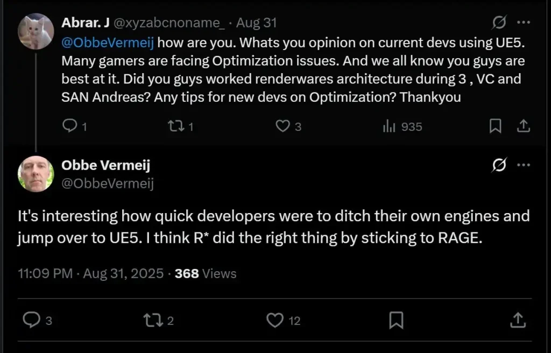The width and height of the screenshot is (551, 353).
Task: Open more options on Obbe's tweet
Action: 523,166
